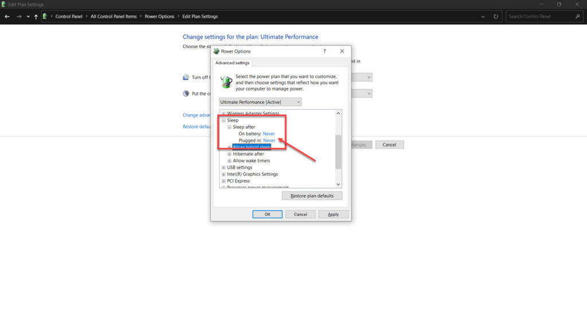Screen dimensions: 587x319
Task: Click help question mark in Power Options
Action: 324,52
